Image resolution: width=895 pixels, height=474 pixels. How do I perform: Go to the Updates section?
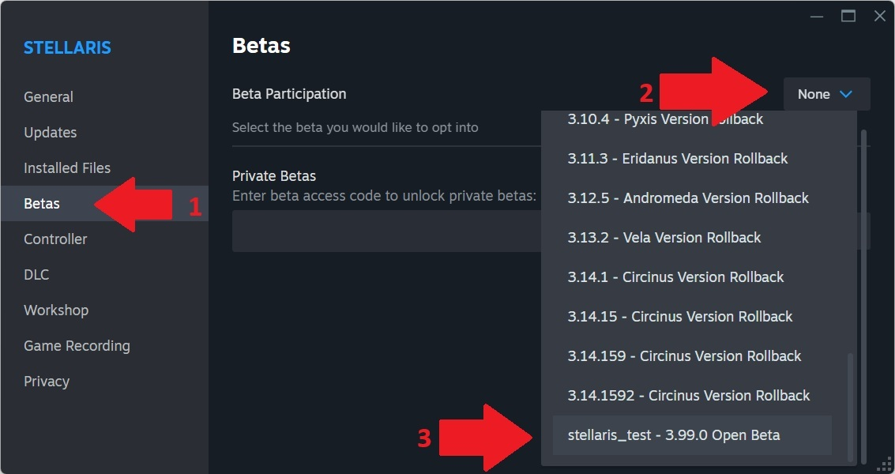tap(50, 133)
